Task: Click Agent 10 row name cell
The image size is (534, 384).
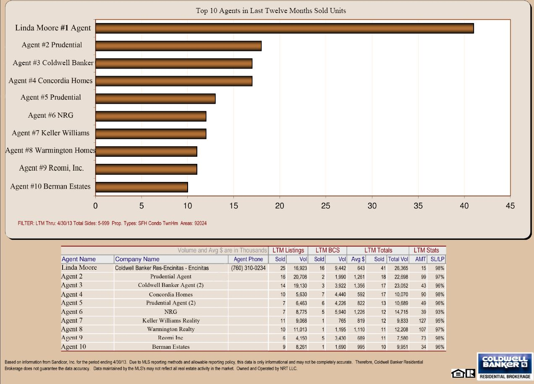Action: tap(73, 347)
